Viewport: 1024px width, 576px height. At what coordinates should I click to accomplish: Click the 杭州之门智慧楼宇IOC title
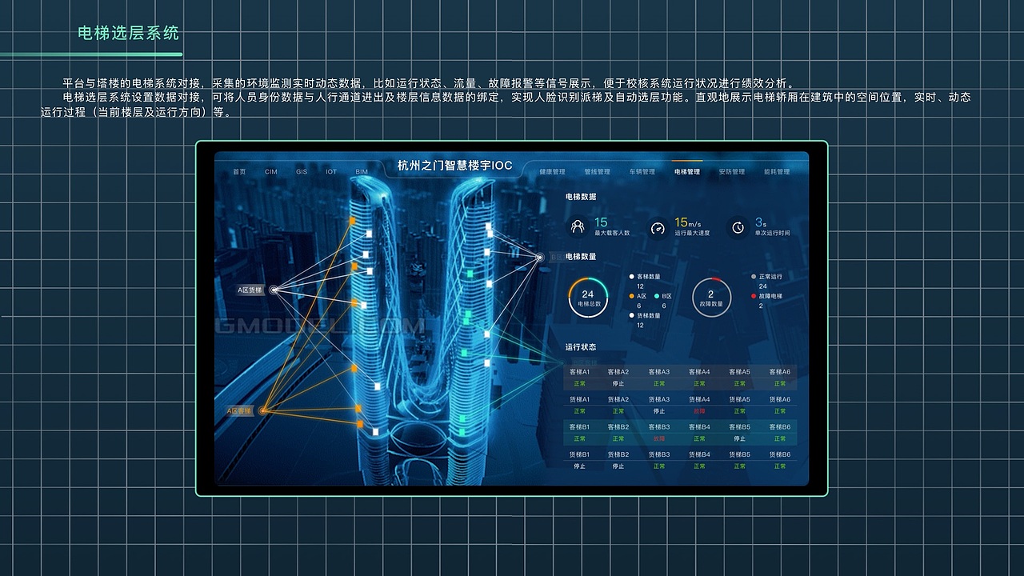tap(454, 166)
